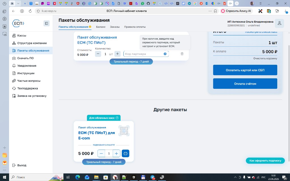Open Microsoft Store from taskbar
Viewport: 290px width, 181px height.
[106, 177]
